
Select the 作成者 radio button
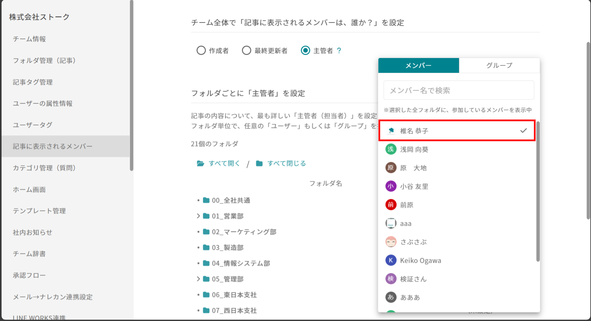tap(201, 50)
